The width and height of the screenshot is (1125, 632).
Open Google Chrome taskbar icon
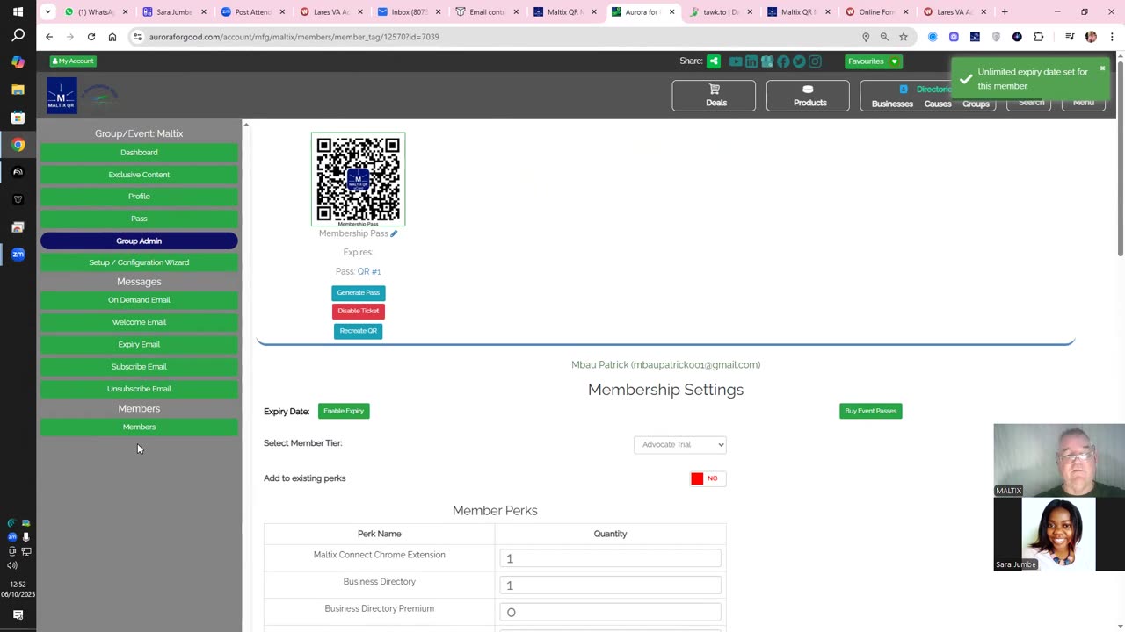pyautogui.click(x=18, y=145)
